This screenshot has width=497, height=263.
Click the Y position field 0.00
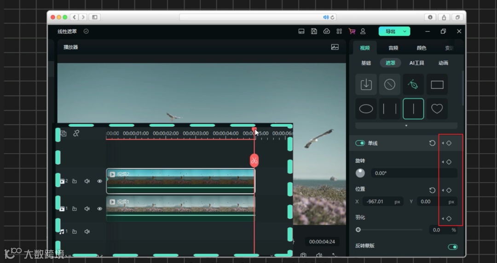(x=437, y=201)
